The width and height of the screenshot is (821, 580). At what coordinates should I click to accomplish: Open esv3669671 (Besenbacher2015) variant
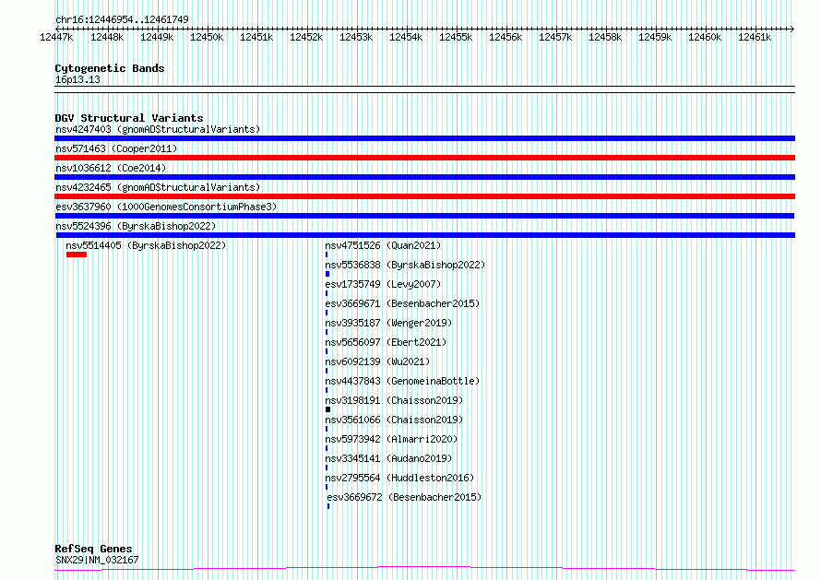click(402, 303)
